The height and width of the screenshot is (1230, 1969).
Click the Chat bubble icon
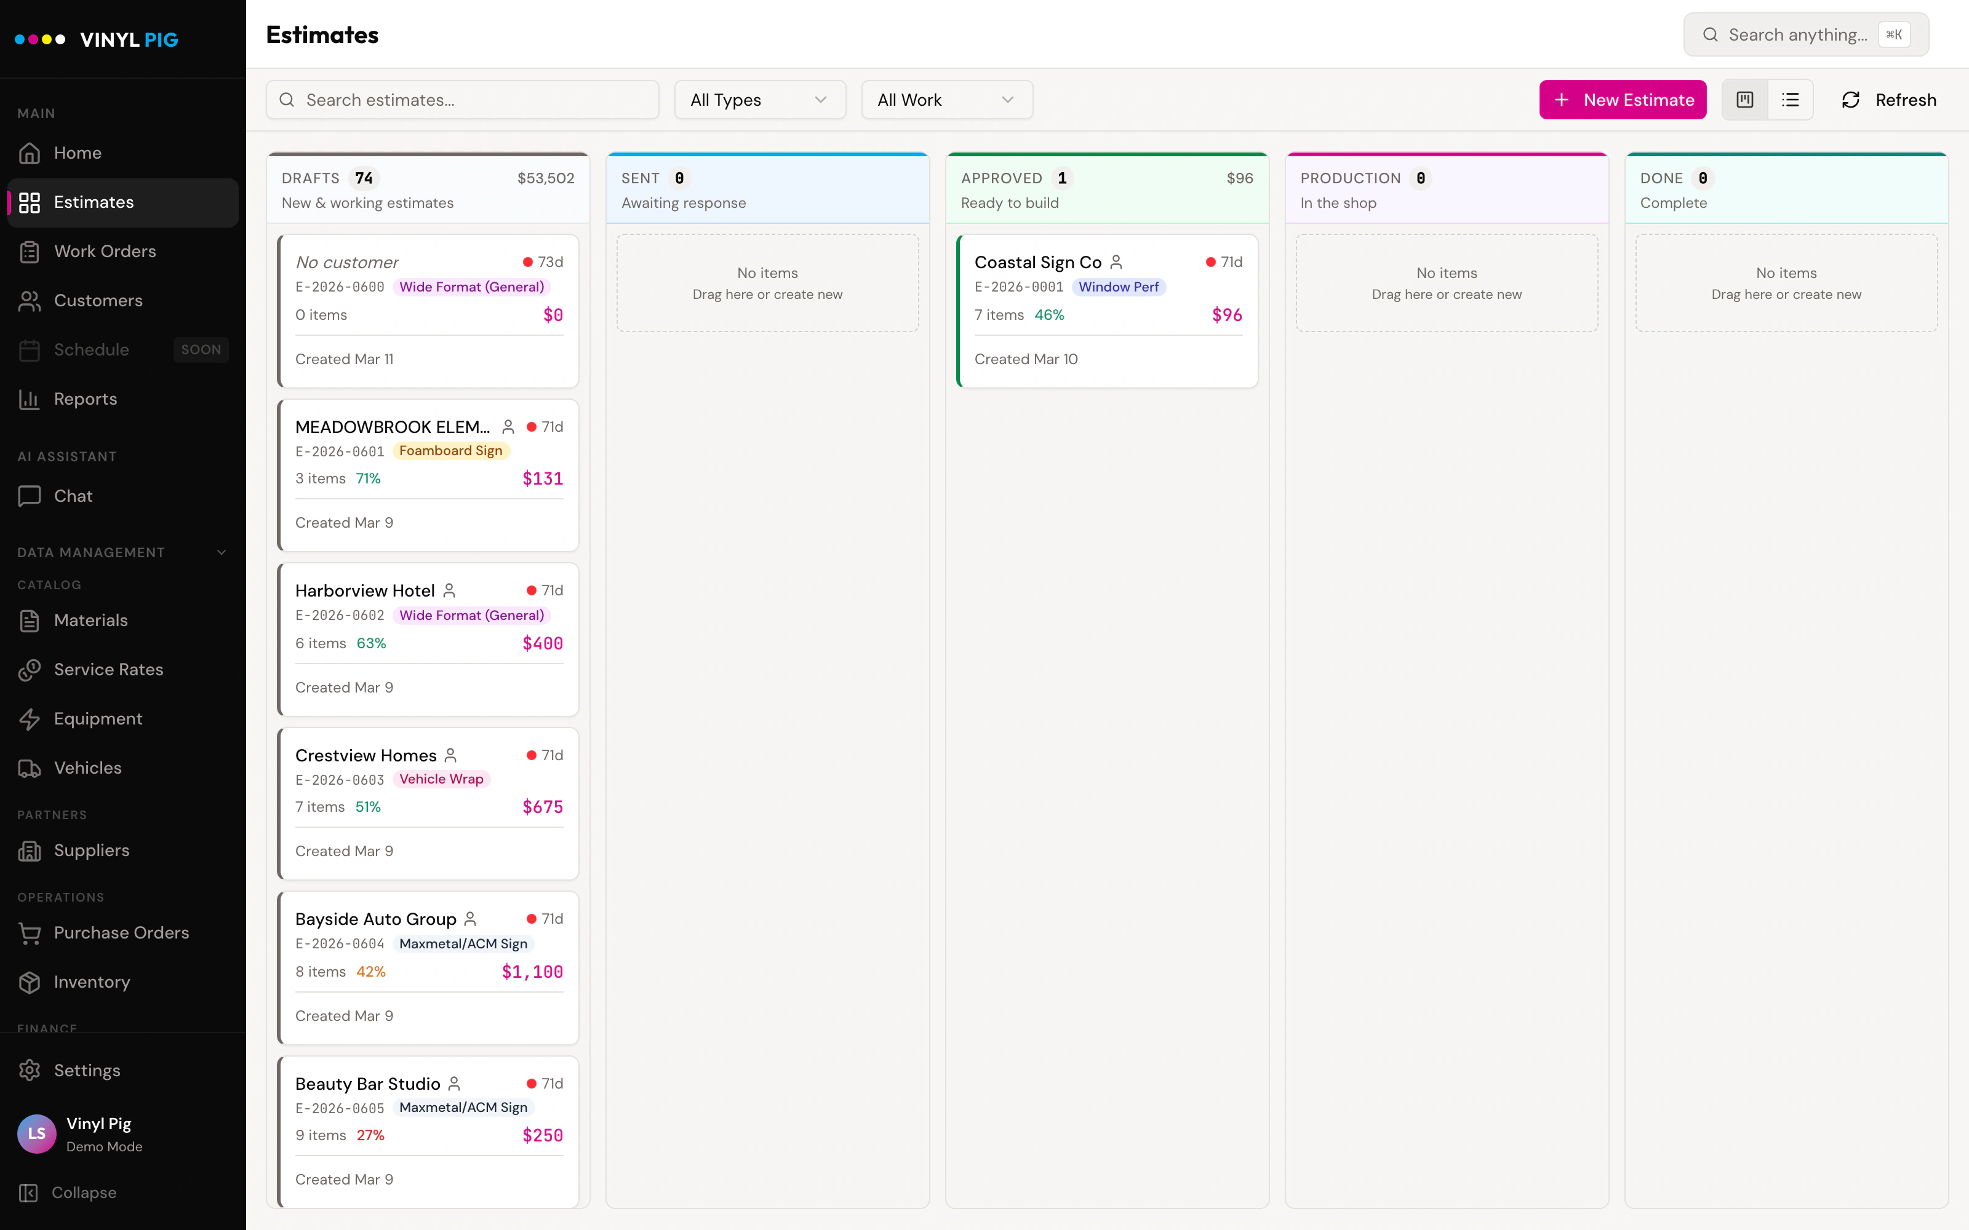coord(30,496)
